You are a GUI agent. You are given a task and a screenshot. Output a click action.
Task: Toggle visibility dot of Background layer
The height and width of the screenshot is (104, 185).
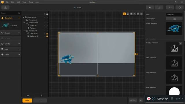[45, 36]
